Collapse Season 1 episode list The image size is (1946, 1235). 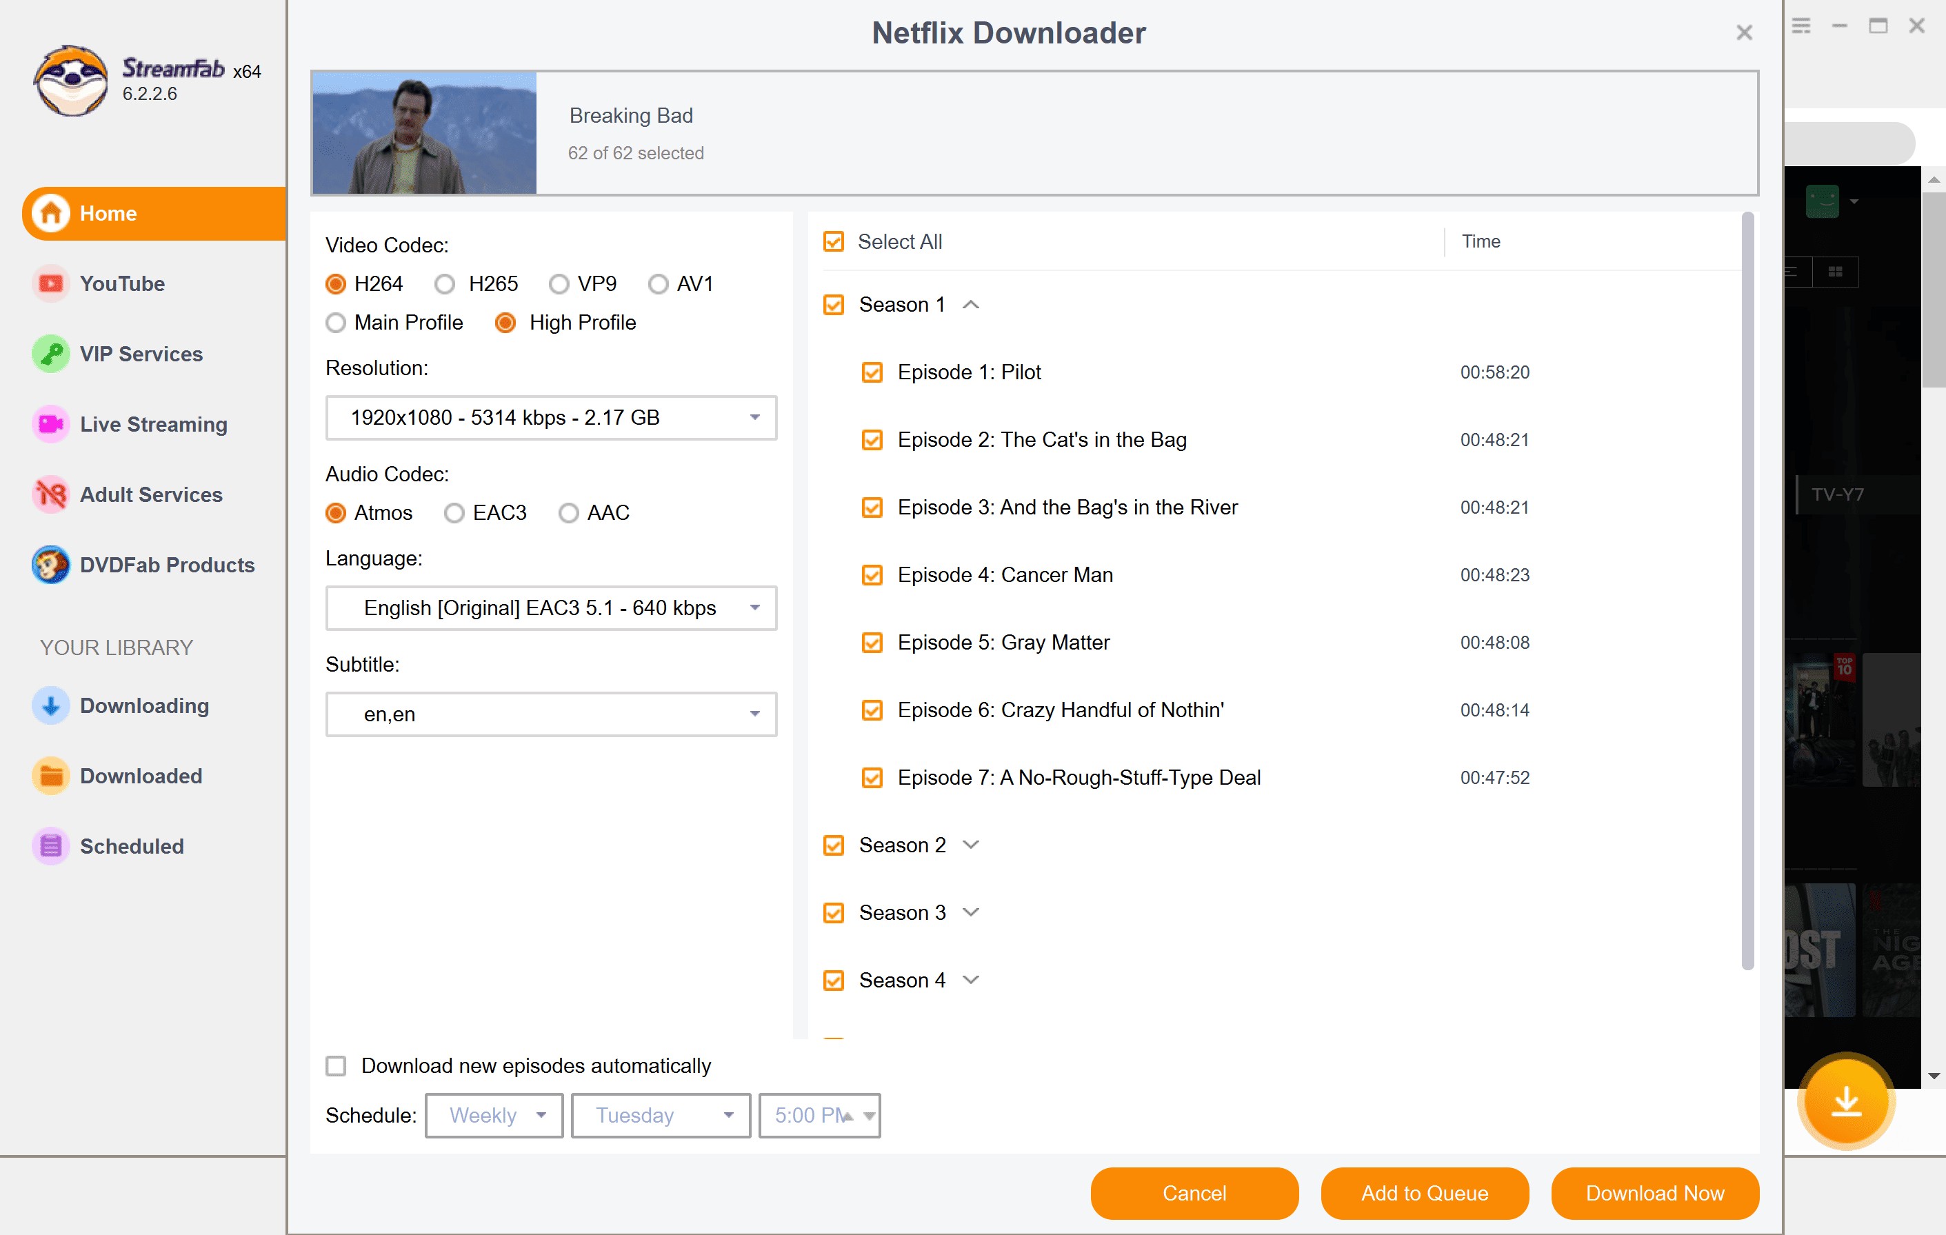coord(972,305)
